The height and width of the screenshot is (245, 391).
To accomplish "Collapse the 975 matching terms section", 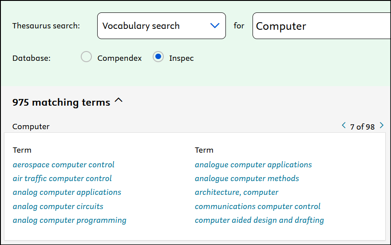I will pyautogui.click(x=118, y=101).
